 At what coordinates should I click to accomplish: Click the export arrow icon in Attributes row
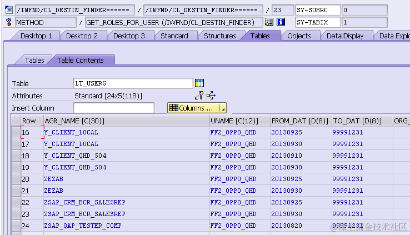pyautogui.click(x=211, y=96)
